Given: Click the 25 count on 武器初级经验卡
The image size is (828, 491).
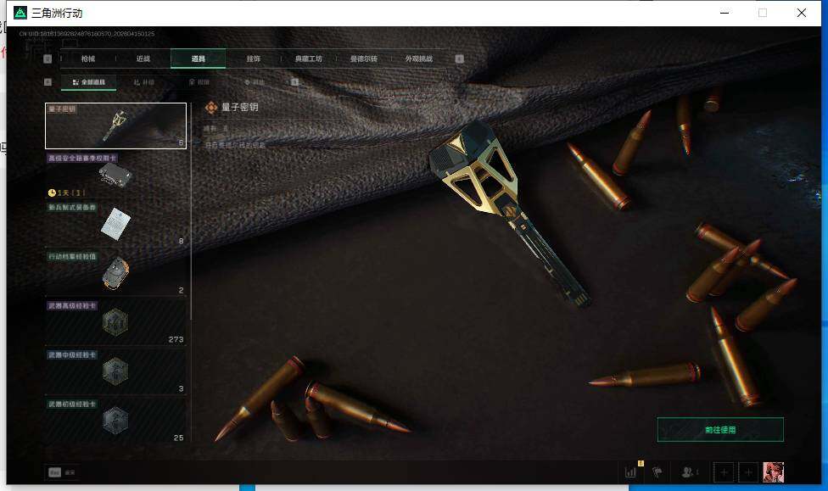Looking at the screenshot, I should point(178,438).
